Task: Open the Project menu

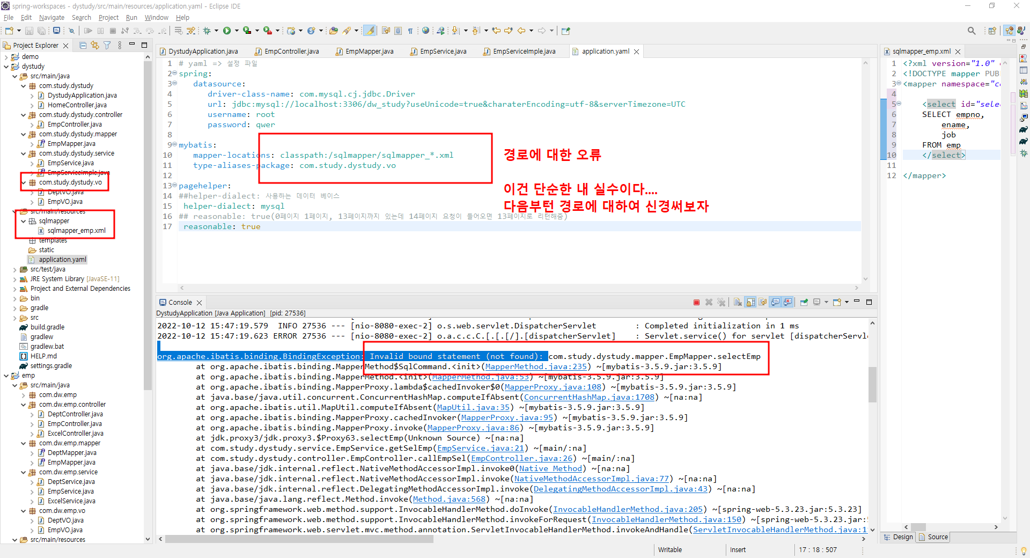Action: pos(108,17)
